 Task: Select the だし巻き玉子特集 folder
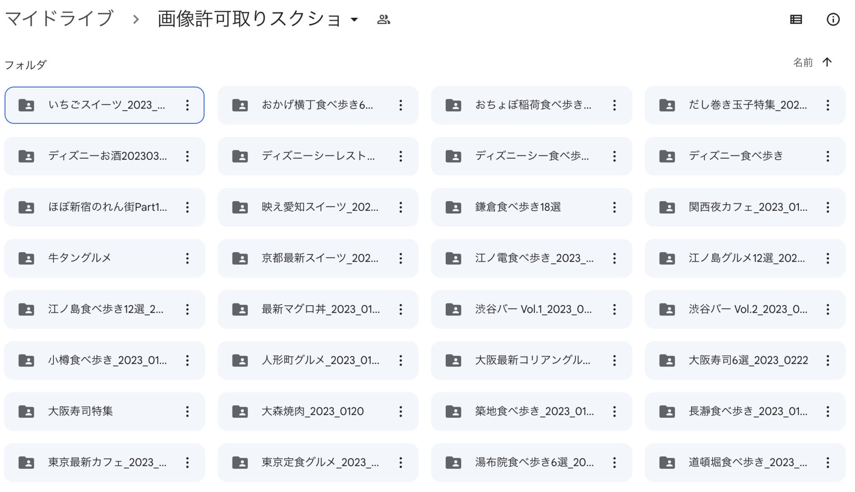coord(744,105)
